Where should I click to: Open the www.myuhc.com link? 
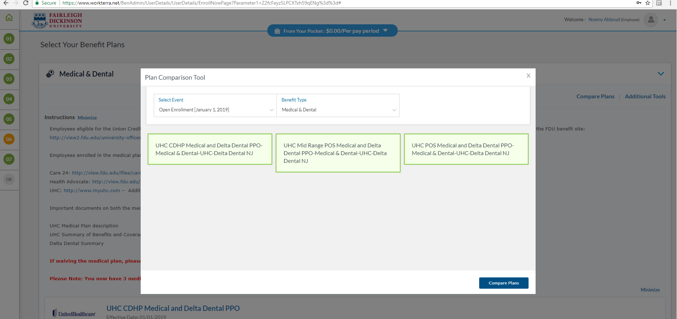92,190
